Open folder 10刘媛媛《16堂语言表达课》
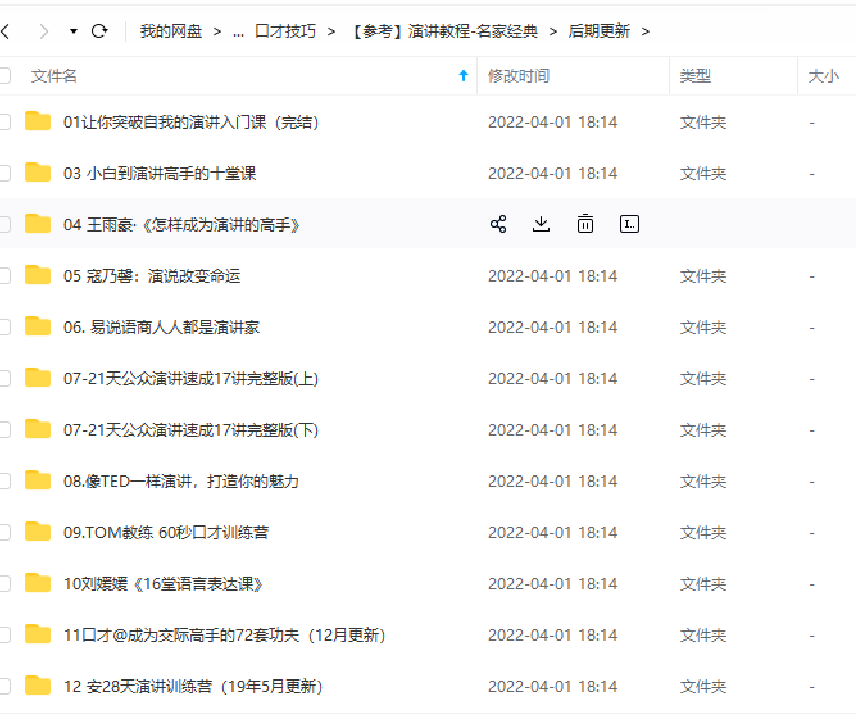This screenshot has height=719, width=856. pos(163,584)
